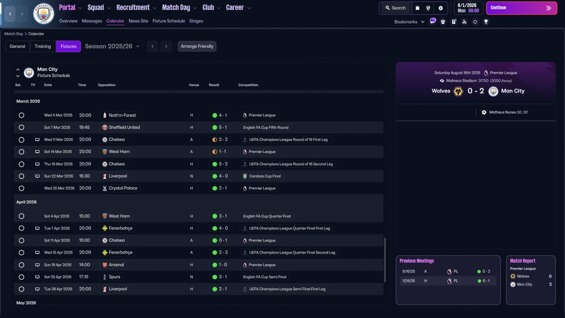Image resolution: width=565 pixels, height=318 pixels.
Task: Click TV icon on Fenerbahçe 4-0 row
Action: (38, 228)
